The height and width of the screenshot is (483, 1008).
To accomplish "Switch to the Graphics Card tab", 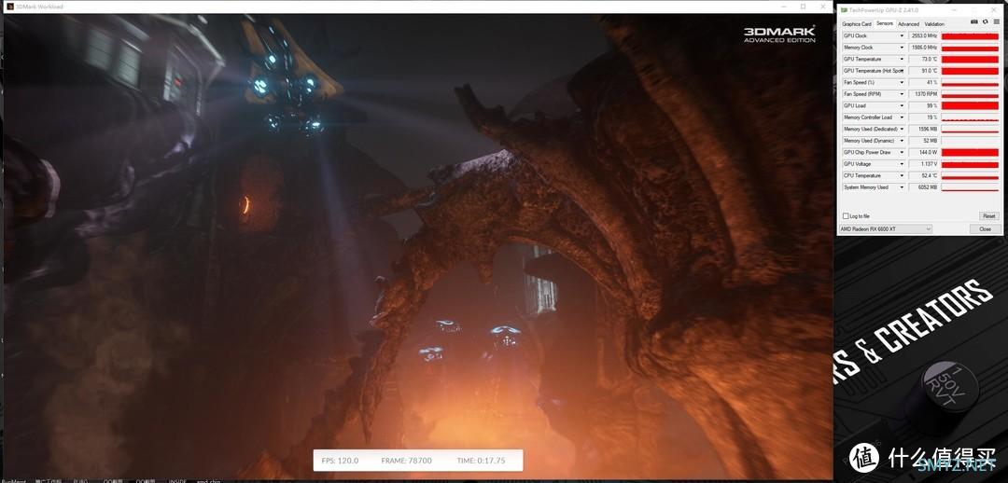I will tap(856, 23).
